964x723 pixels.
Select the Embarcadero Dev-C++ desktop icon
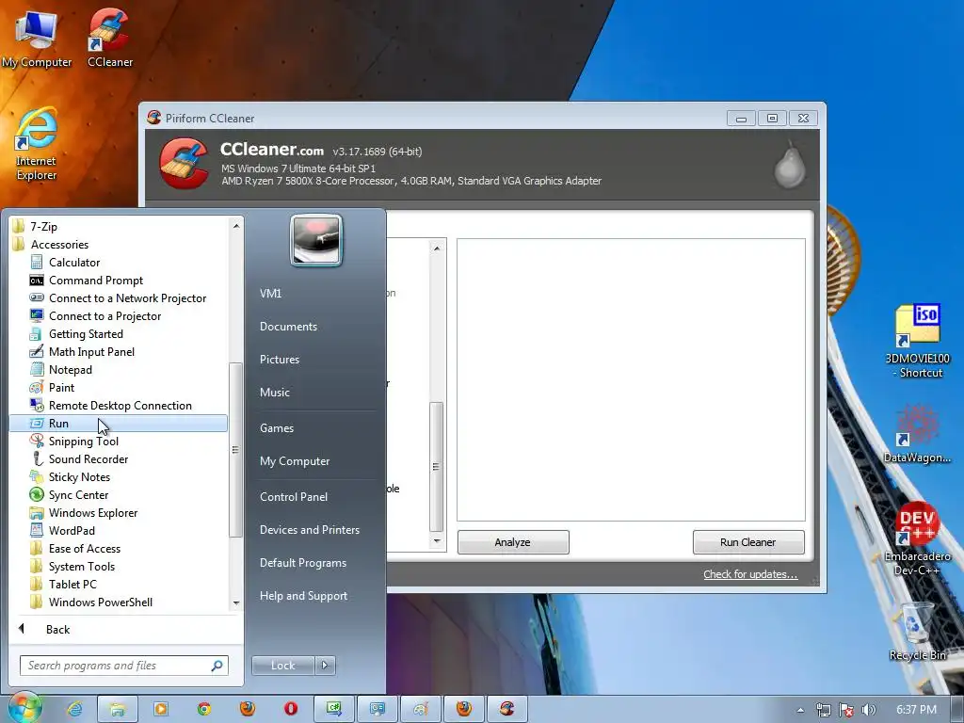(917, 539)
